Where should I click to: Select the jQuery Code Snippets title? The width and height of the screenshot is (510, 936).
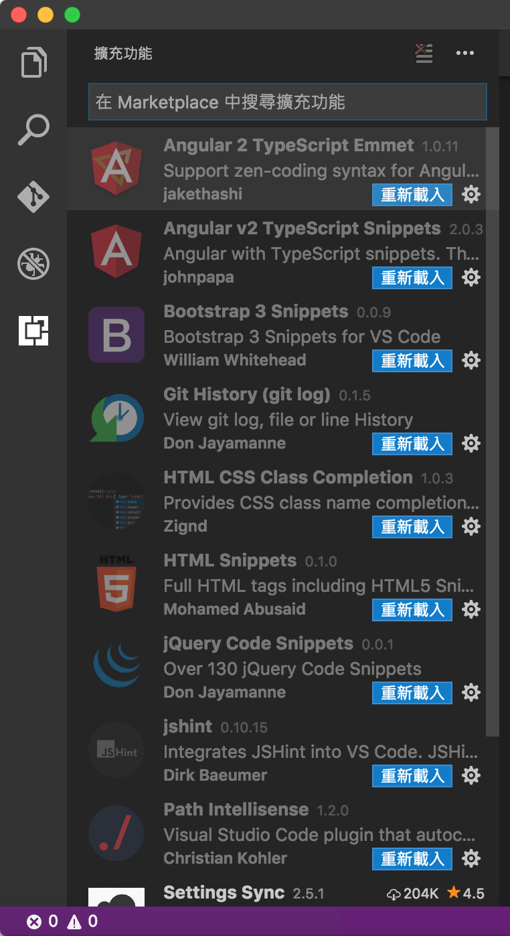coord(258,644)
